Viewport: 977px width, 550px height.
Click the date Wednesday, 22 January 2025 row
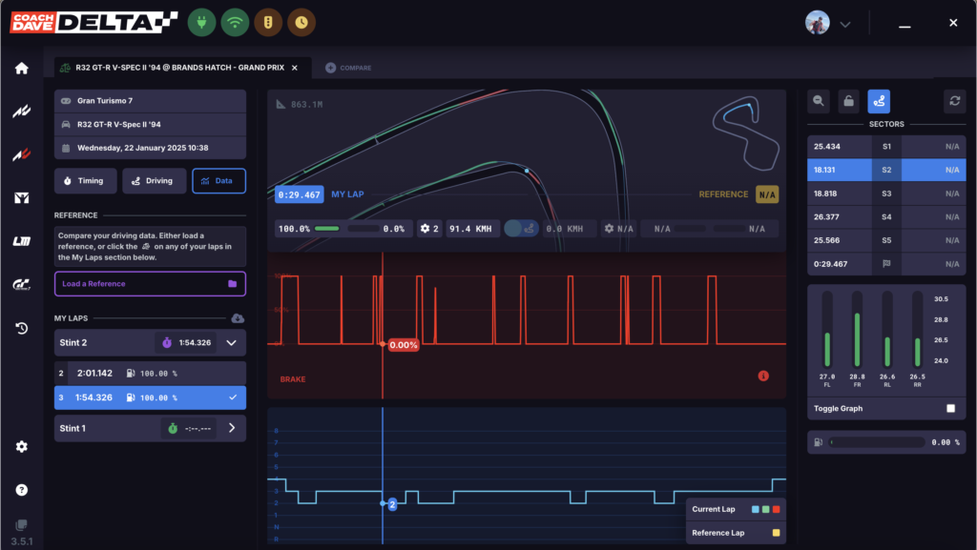pyautogui.click(x=150, y=148)
